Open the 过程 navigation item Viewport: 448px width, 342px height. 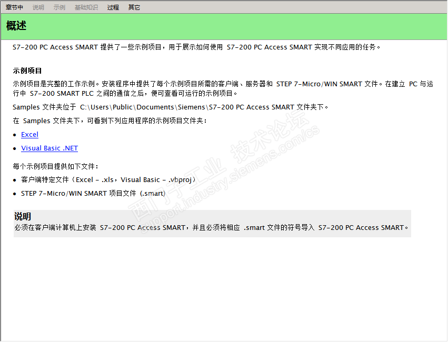pyautogui.click(x=113, y=7)
